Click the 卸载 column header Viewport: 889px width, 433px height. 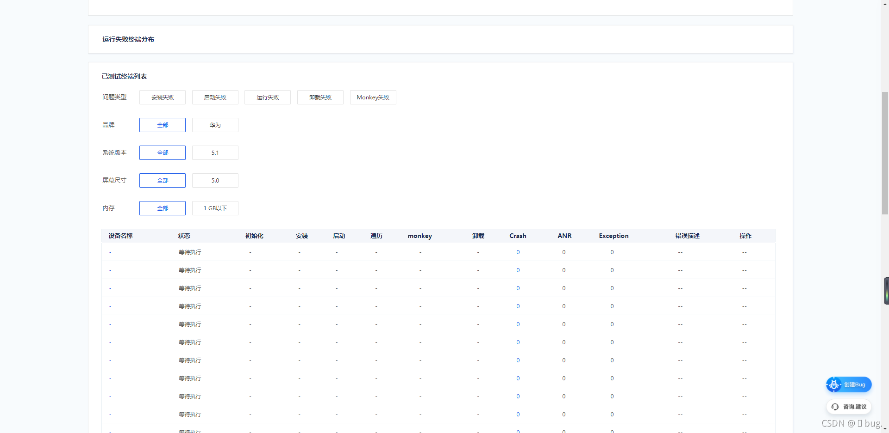478,236
